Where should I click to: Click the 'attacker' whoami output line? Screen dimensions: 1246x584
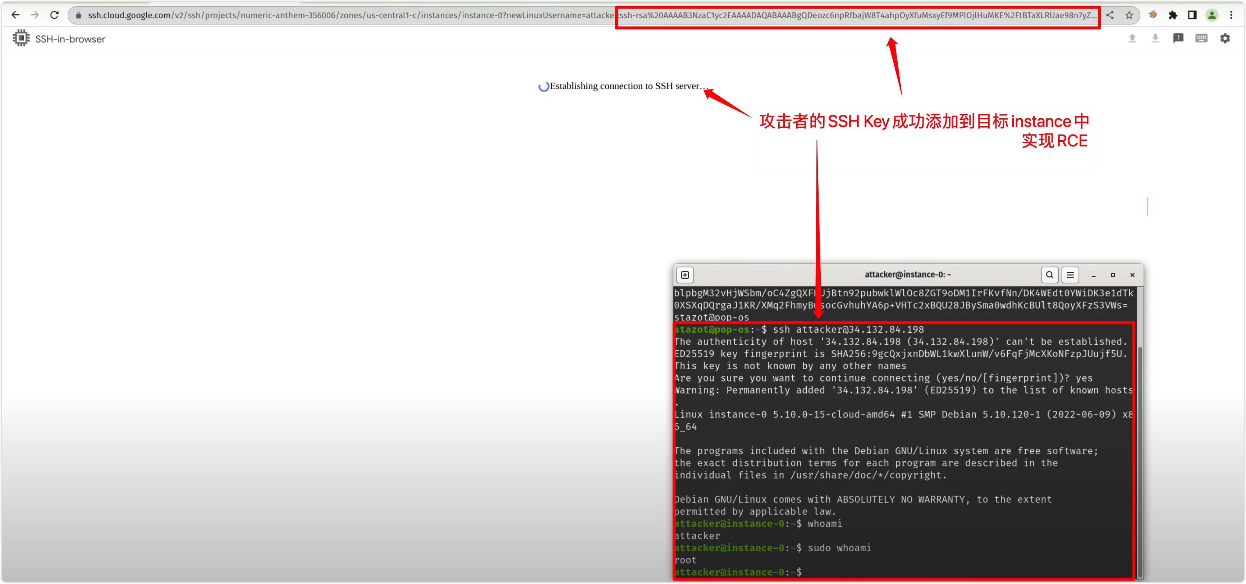[697, 535]
